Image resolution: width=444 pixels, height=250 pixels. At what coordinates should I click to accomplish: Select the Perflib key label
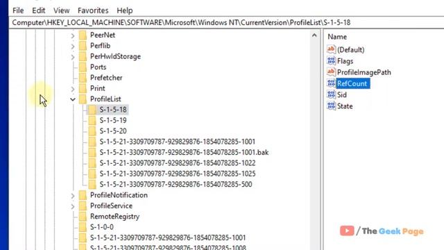click(100, 46)
